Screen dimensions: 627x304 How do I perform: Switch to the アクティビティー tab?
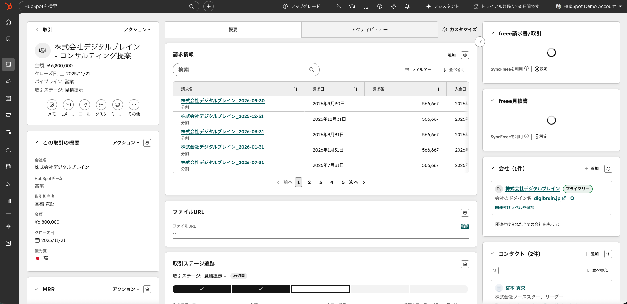(x=369, y=30)
